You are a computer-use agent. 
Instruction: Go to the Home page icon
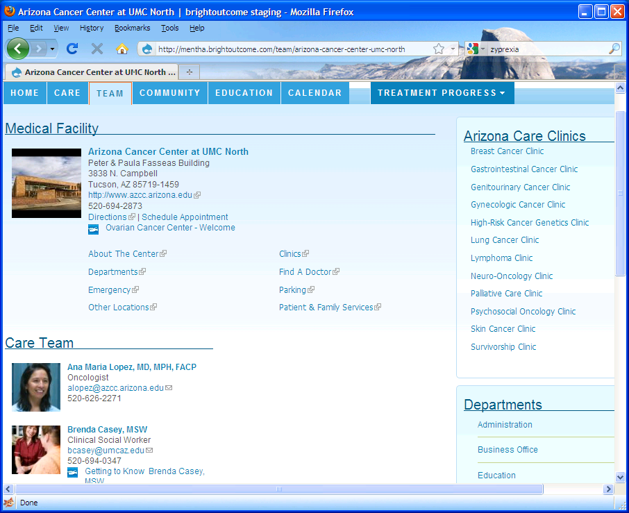click(122, 49)
